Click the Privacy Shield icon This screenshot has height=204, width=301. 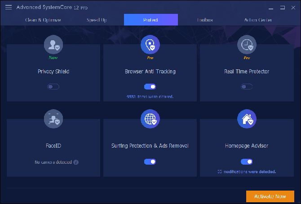pyautogui.click(x=53, y=45)
